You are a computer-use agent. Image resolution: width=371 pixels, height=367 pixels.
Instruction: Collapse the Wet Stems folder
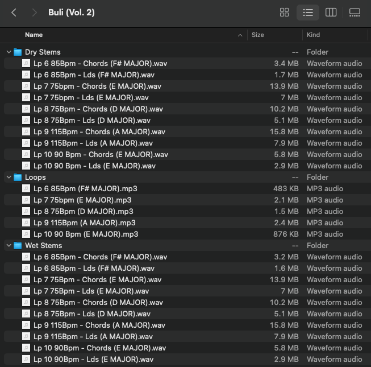coord(9,245)
